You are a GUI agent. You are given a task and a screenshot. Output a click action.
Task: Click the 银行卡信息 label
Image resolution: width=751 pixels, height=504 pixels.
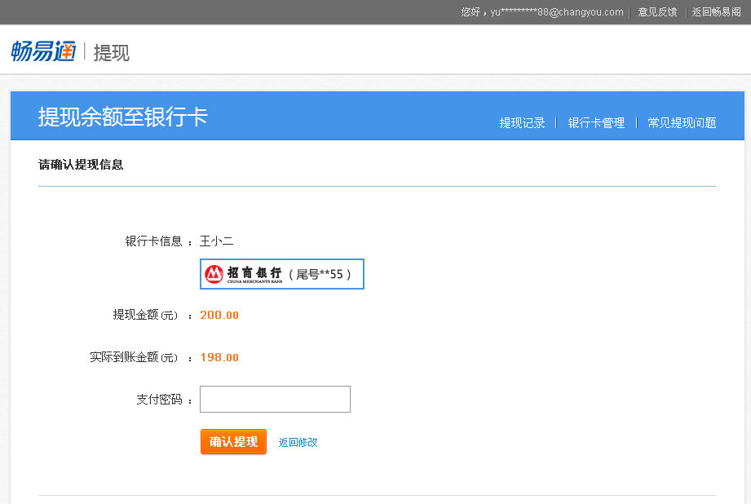pyautogui.click(x=153, y=241)
